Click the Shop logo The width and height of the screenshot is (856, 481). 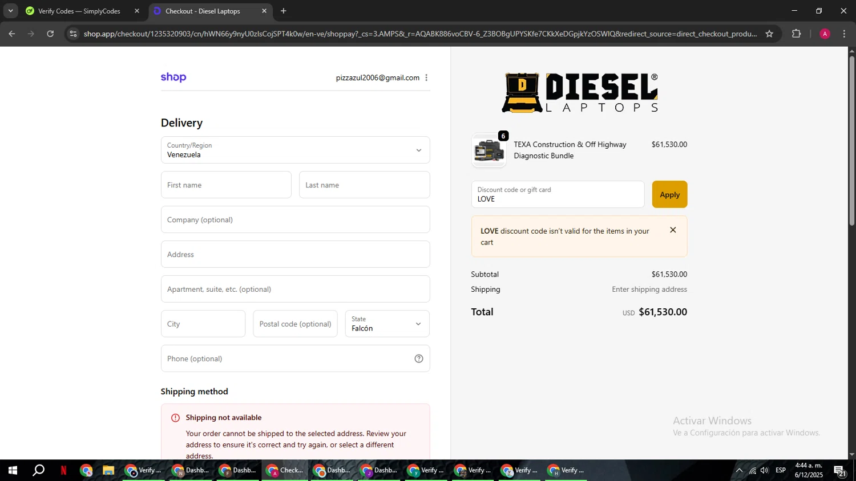(173, 78)
